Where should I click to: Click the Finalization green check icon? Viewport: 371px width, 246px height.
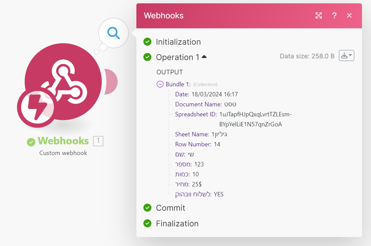[147, 223]
